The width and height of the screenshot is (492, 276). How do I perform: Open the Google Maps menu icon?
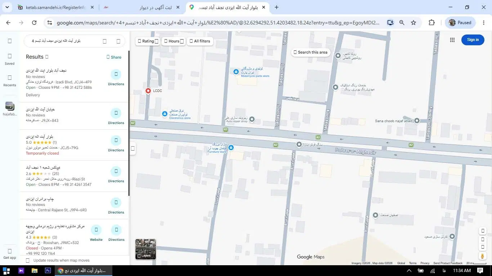10,41
